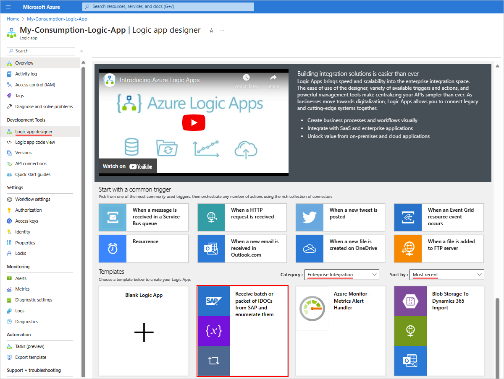Choose the Recurrence trigger
Viewport: 504px width, 379px height.
pyautogui.click(x=144, y=249)
